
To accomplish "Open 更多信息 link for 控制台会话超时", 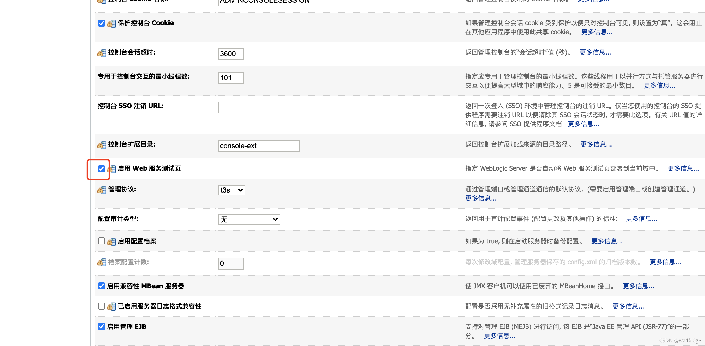I will coord(595,52).
